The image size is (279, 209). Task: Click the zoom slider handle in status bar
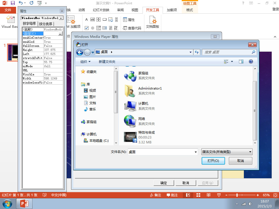pyautogui.click(x=237, y=195)
